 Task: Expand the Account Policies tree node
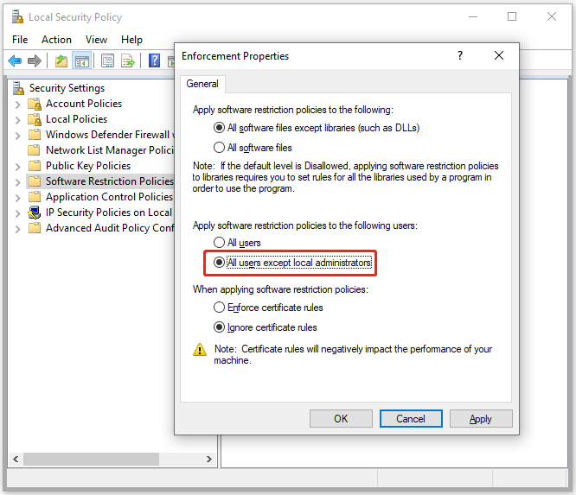coord(17,105)
